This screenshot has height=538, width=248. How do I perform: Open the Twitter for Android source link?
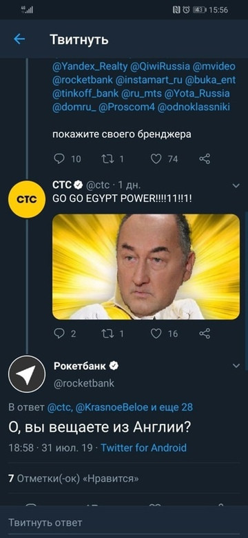[x=144, y=448]
